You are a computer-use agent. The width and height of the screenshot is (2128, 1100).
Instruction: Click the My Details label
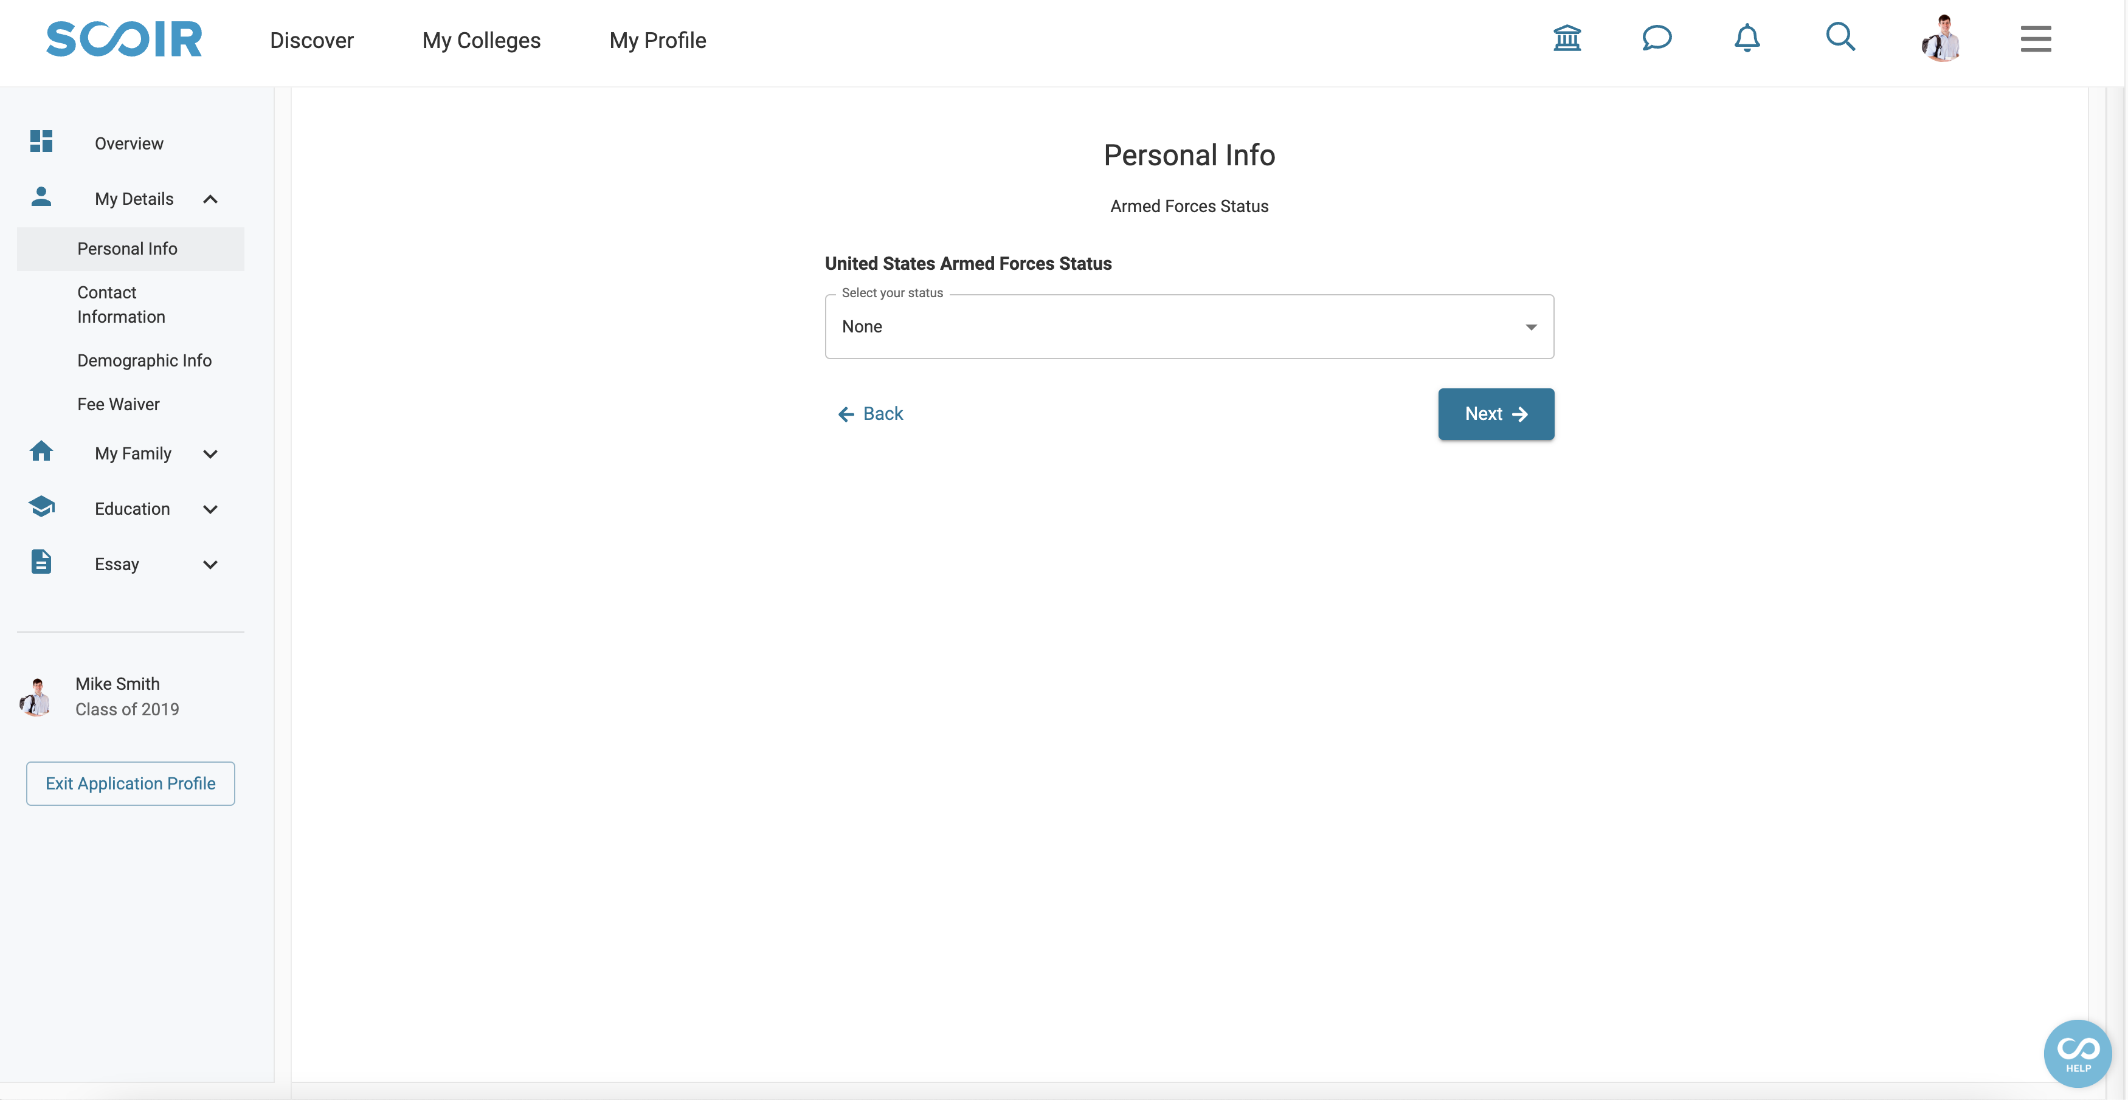134,199
